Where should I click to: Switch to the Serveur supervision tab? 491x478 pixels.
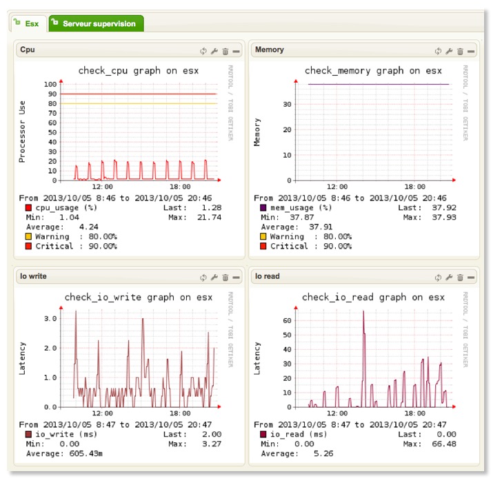click(x=96, y=23)
